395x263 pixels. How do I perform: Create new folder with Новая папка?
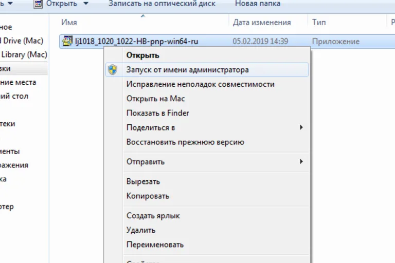click(x=258, y=4)
